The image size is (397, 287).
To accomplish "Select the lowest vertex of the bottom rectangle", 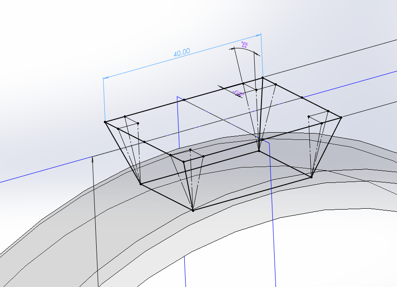I will click(x=193, y=210).
